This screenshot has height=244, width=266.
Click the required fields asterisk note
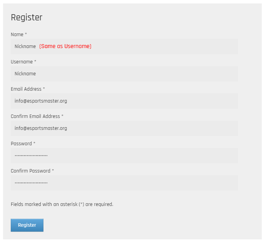(62, 204)
